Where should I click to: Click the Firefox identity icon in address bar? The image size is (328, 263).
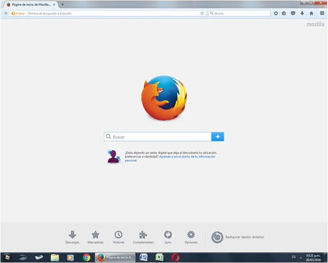(x=18, y=13)
